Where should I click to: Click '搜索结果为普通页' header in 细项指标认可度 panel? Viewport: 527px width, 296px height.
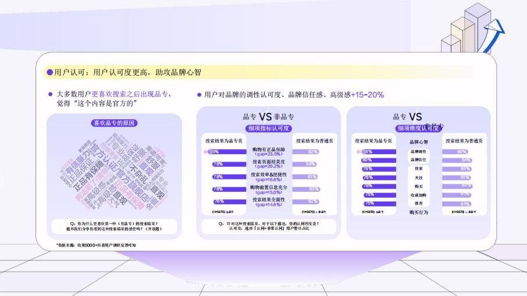[x=315, y=141]
